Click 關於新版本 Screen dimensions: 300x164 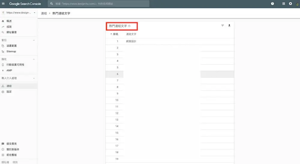tap(13, 149)
